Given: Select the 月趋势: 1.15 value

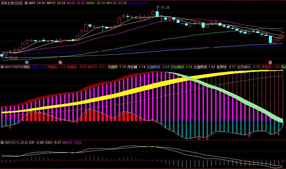Looking at the screenshot, I should point(117,67).
